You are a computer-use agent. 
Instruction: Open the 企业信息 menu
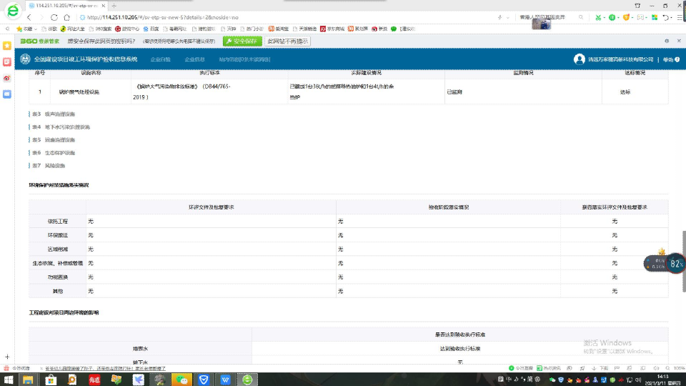coord(194,59)
